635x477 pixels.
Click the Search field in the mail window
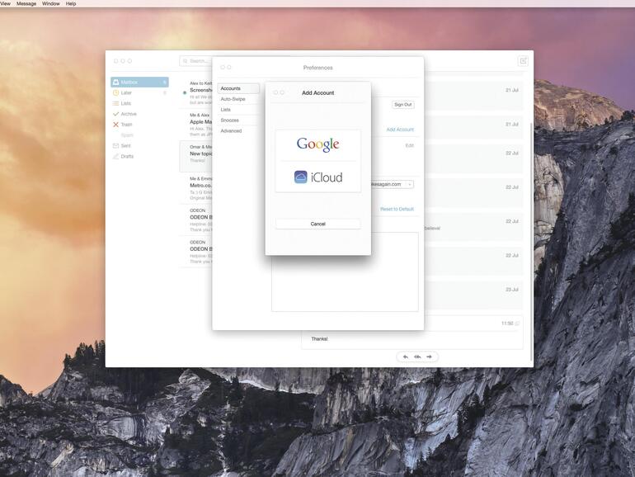[195, 61]
